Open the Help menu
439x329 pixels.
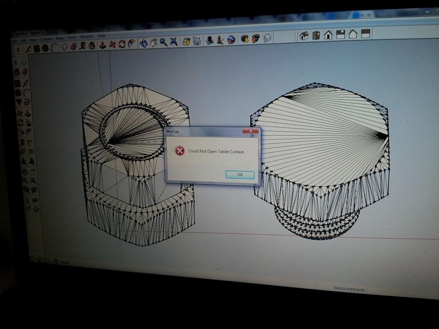102,36
